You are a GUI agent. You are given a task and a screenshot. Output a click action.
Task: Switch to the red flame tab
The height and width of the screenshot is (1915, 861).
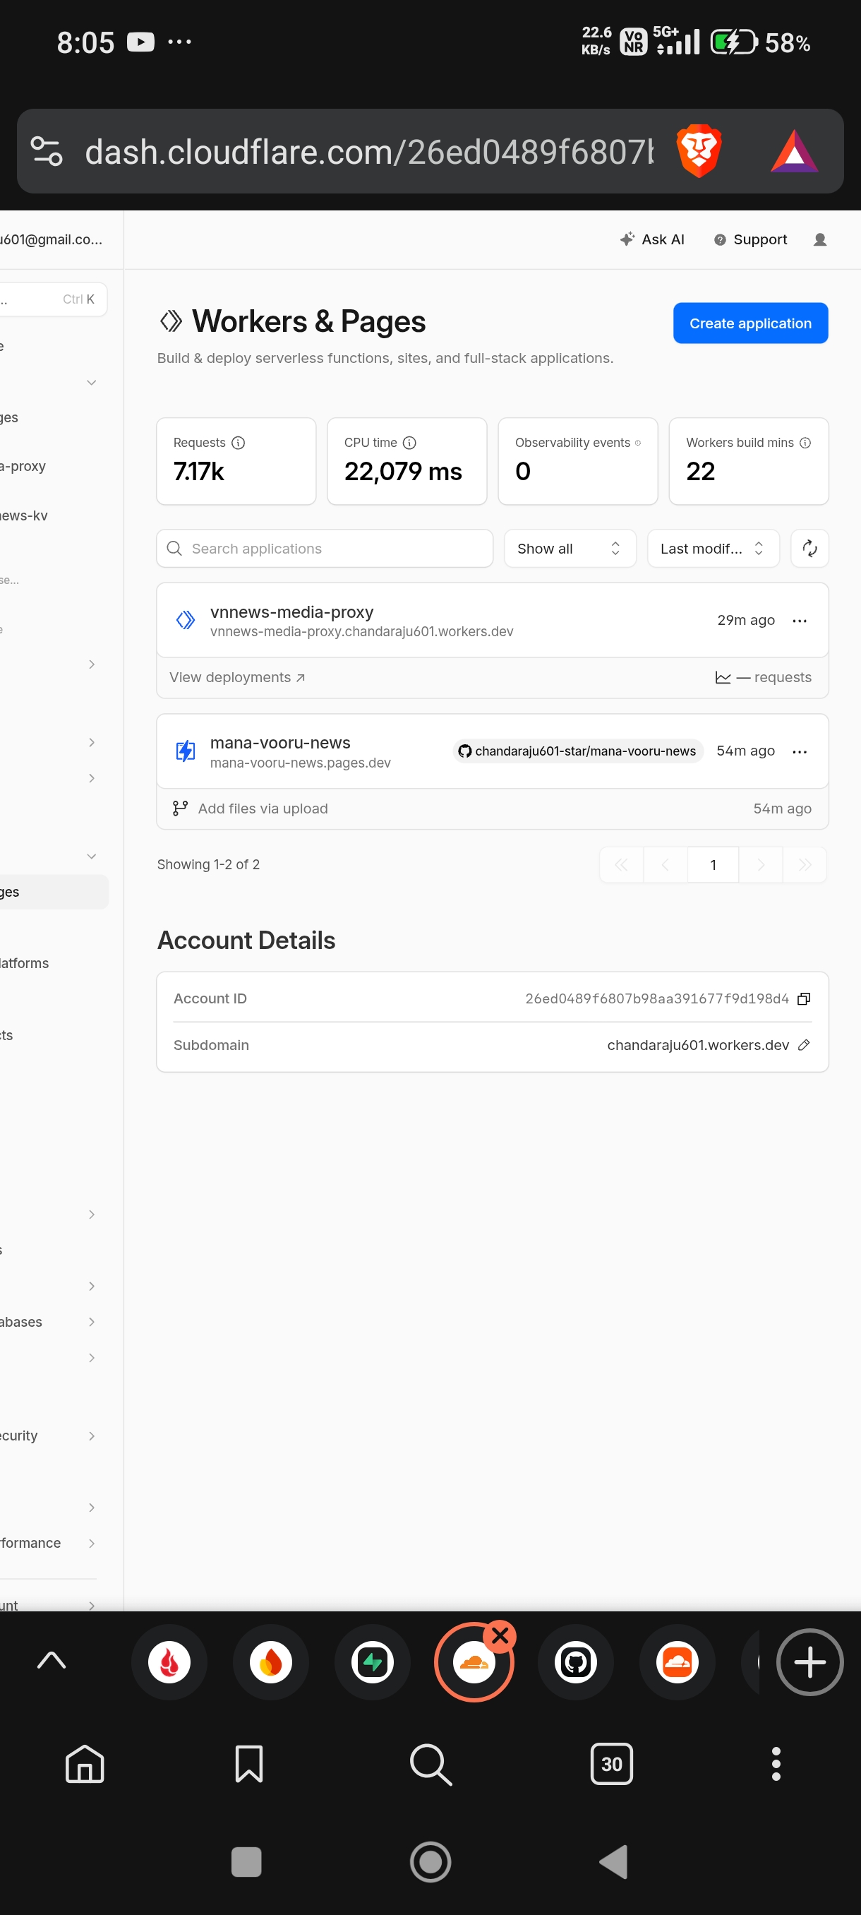(169, 1662)
